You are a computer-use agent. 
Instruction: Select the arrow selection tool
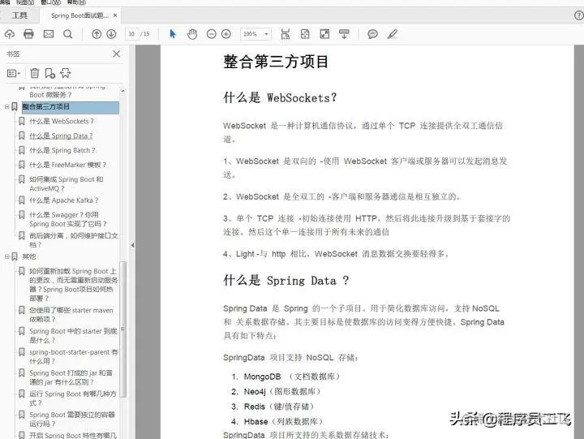pos(173,34)
